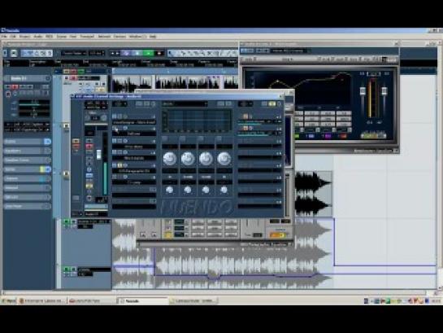Open the Devices menu
Viewport: 443px width, 333px height.
(119, 37)
